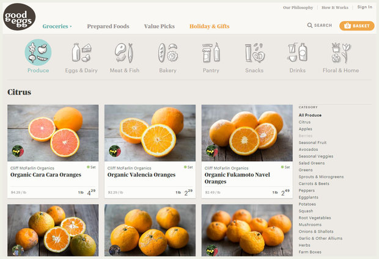379x259 pixels.
Task: Click the orange Basket button
Action: tap(357, 26)
